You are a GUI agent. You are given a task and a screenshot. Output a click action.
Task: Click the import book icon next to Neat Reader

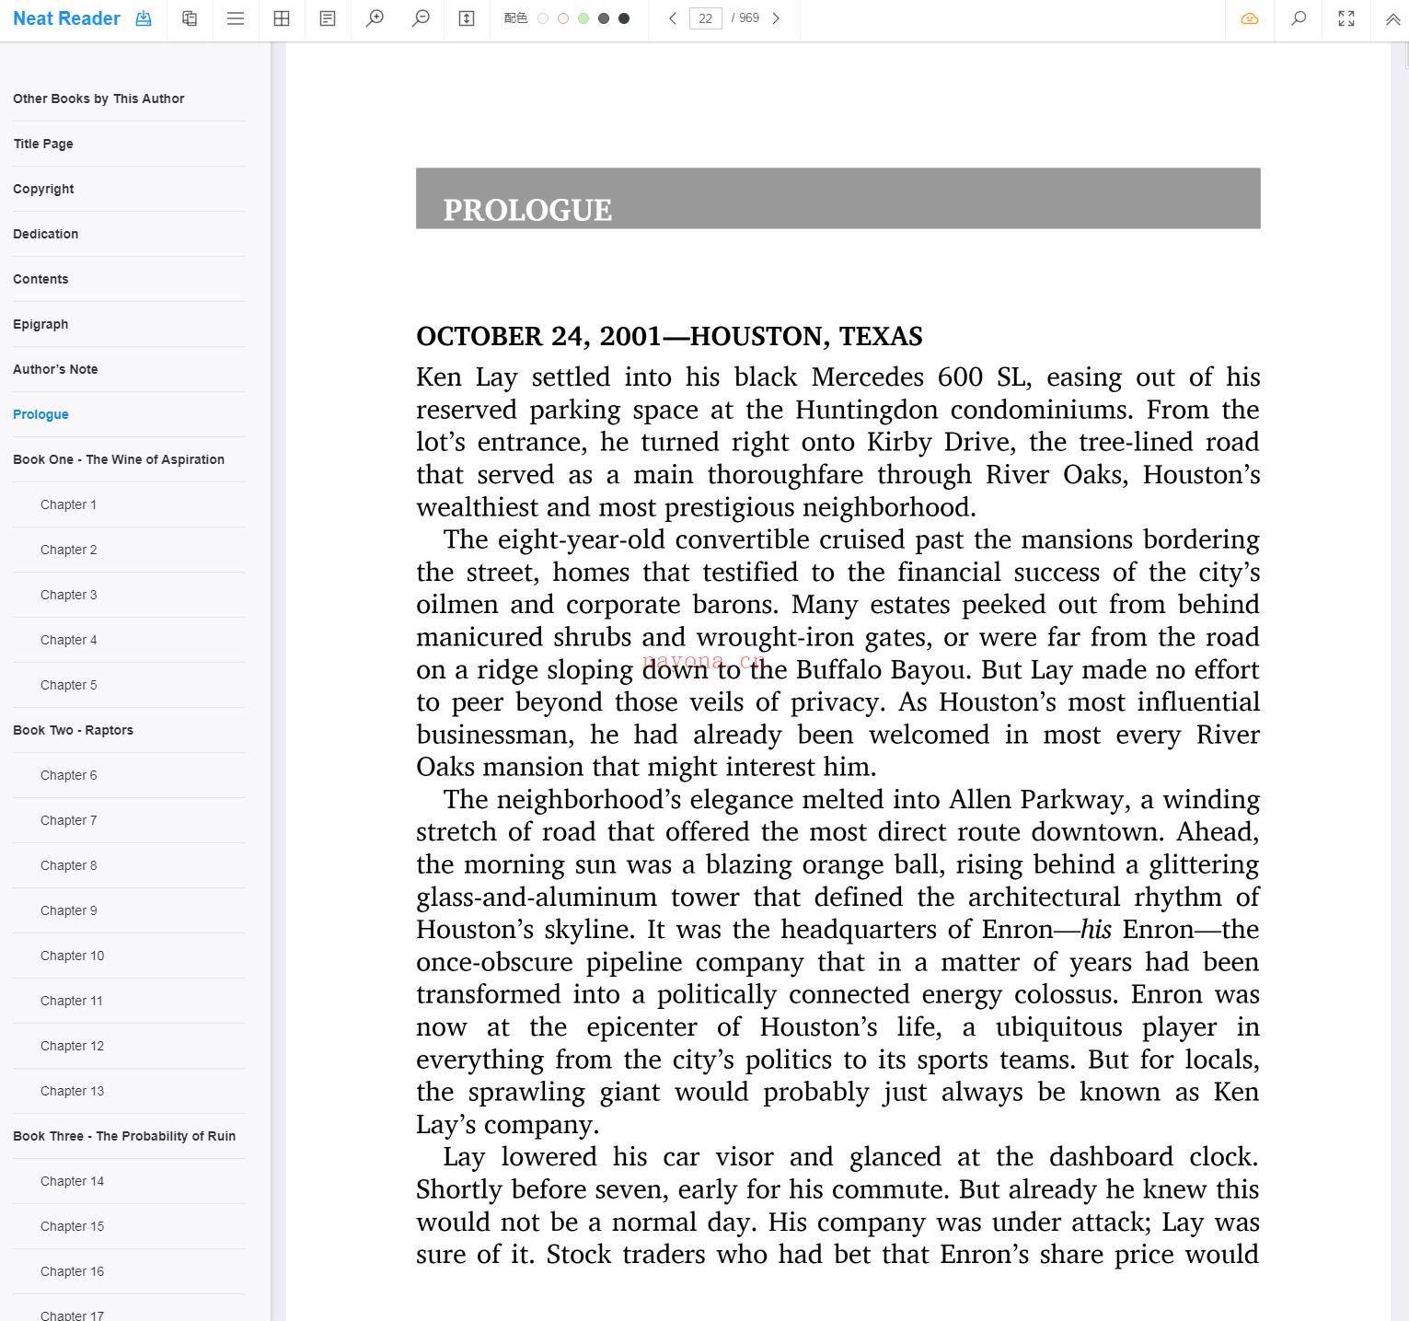(144, 18)
